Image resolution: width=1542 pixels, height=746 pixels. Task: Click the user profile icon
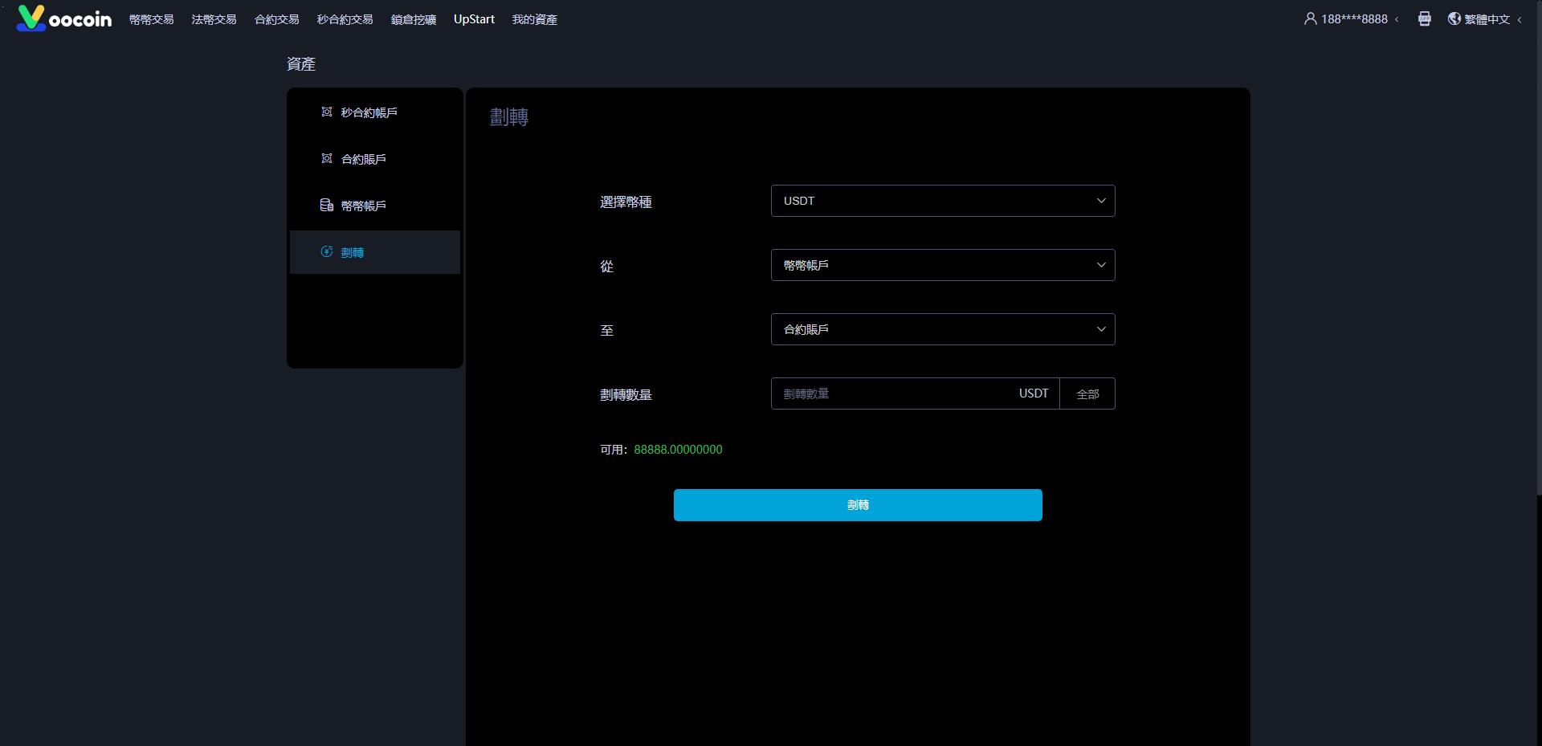(x=1310, y=18)
